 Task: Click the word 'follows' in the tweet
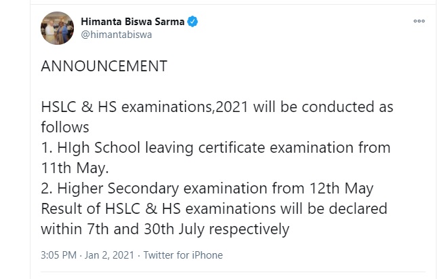65,127
